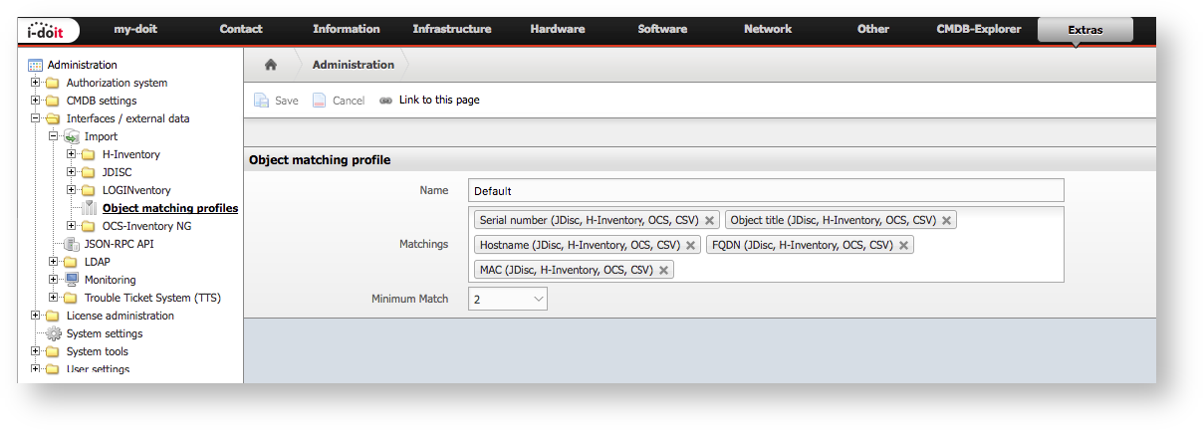Viewport: 1204px width, 431px height.
Task: Select Administration root tree item
Action: tap(83, 65)
